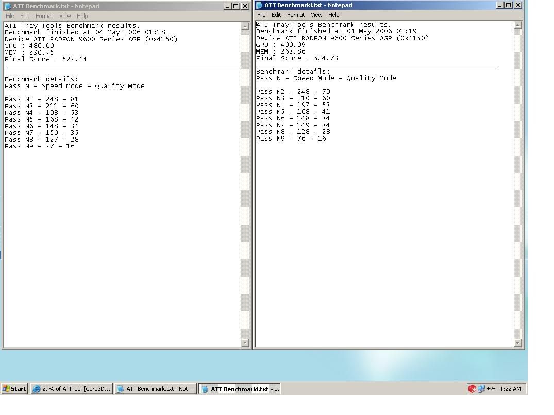The image size is (554, 415).
Task: Maximize the right ATT Benchmarkl.txt window
Action: coord(509,5)
